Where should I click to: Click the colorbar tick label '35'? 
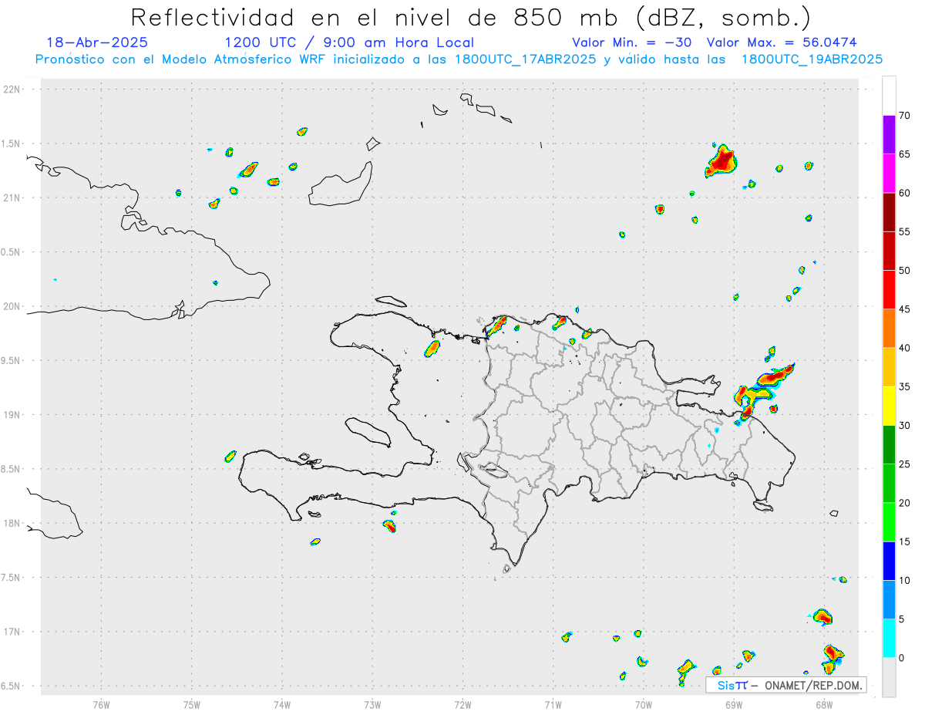pos(904,386)
